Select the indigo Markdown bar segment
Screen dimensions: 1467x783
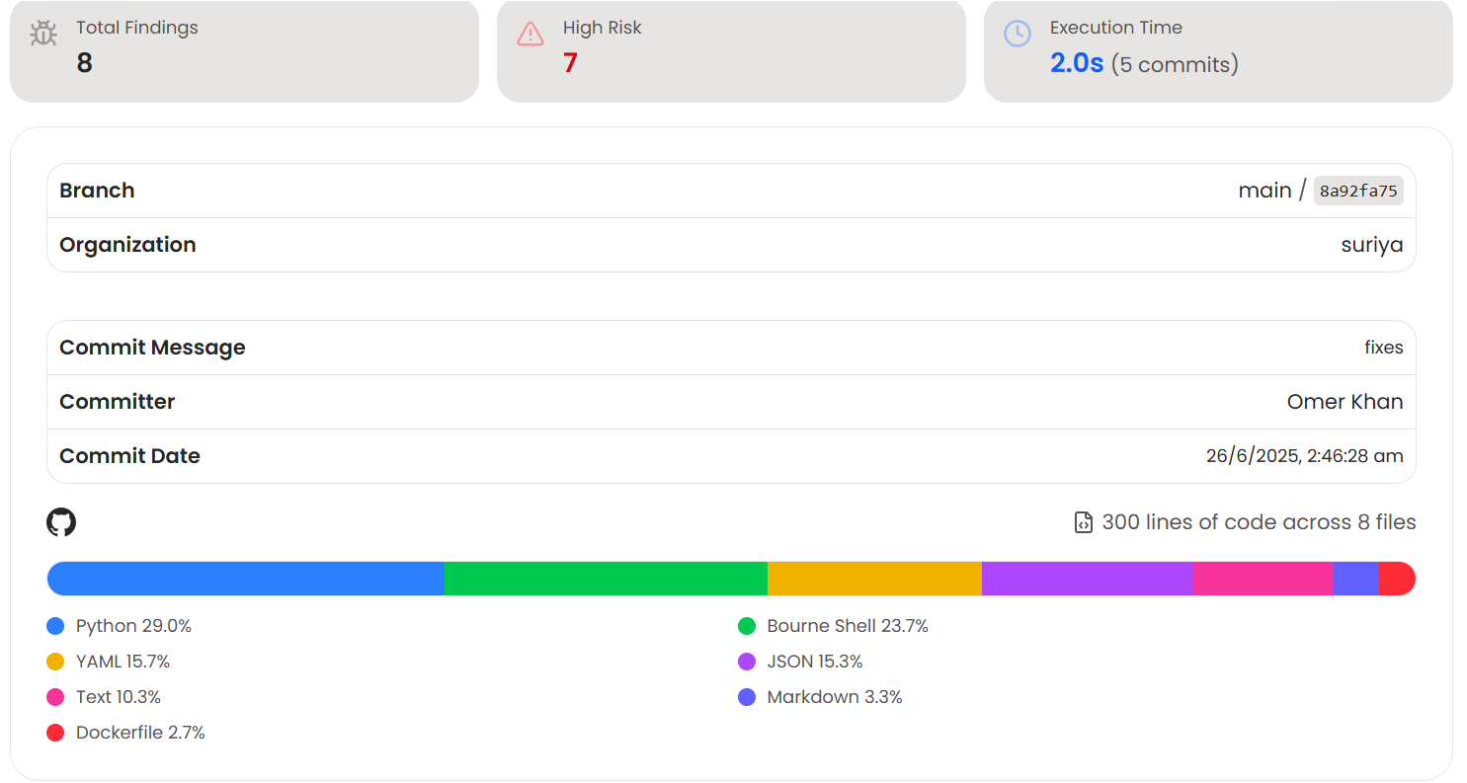[1355, 579]
